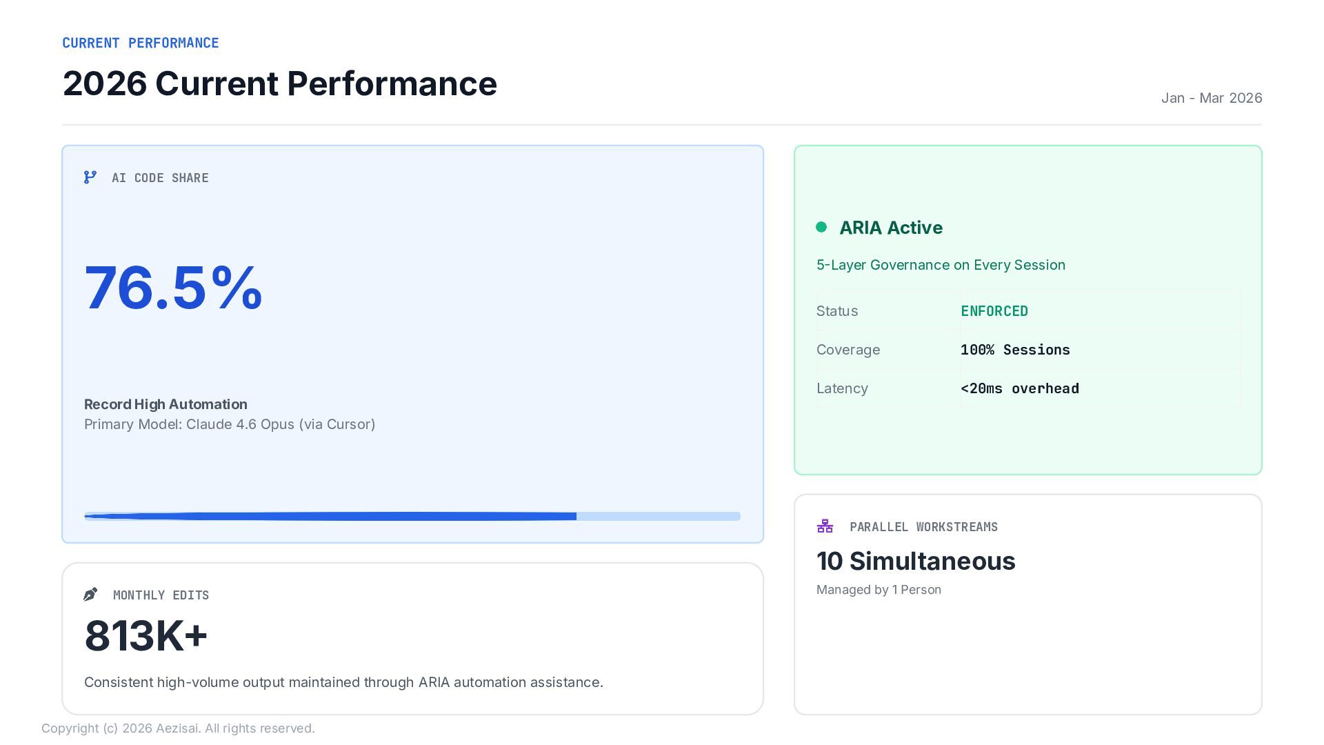Click the Aezisai copyright footer text

click(x=178, y=728)
